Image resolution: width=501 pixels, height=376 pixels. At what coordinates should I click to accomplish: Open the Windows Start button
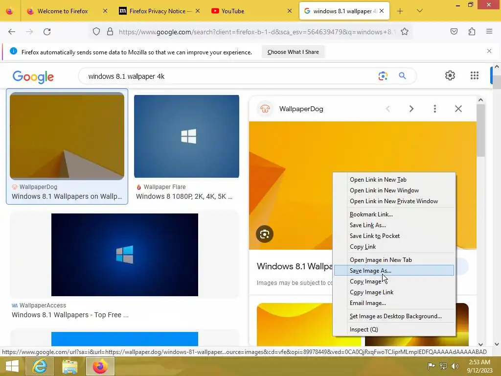(12, 366)
